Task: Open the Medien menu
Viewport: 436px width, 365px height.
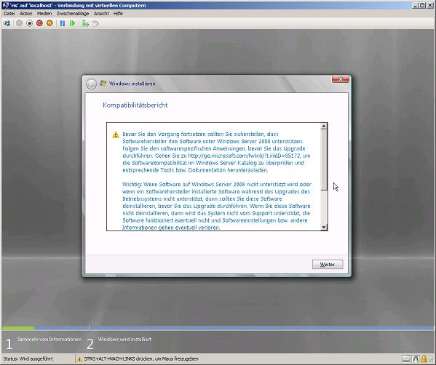Action: coord(44,13)
